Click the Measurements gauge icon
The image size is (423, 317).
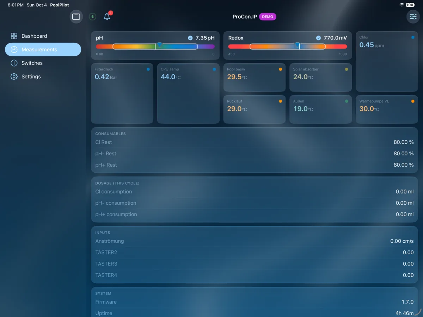click(x=14, y=50)
